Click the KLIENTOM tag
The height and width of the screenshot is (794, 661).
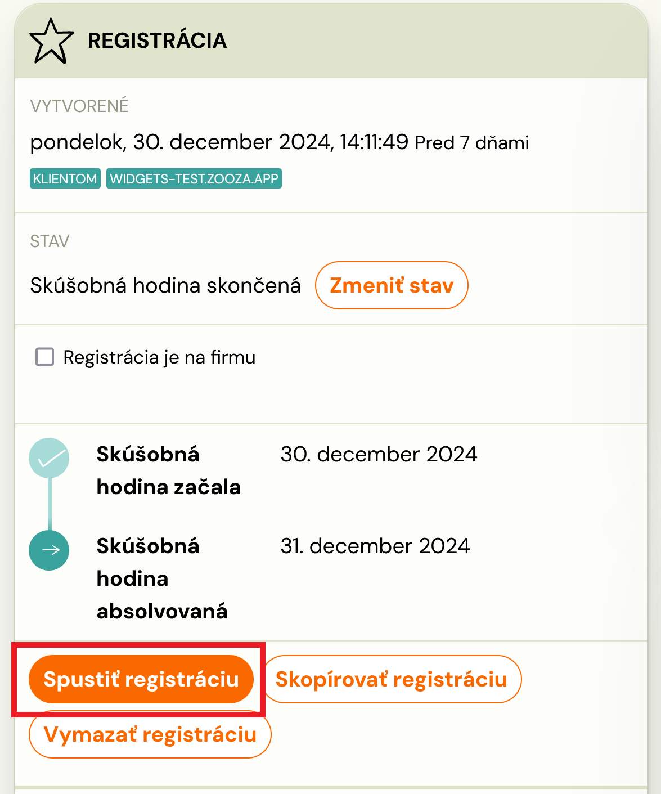(65, 178)
